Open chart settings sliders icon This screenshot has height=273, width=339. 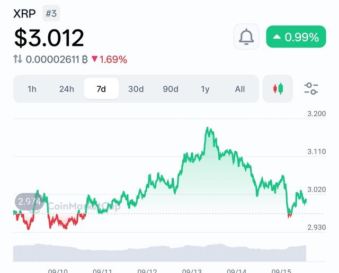click(x=311, y=89)
